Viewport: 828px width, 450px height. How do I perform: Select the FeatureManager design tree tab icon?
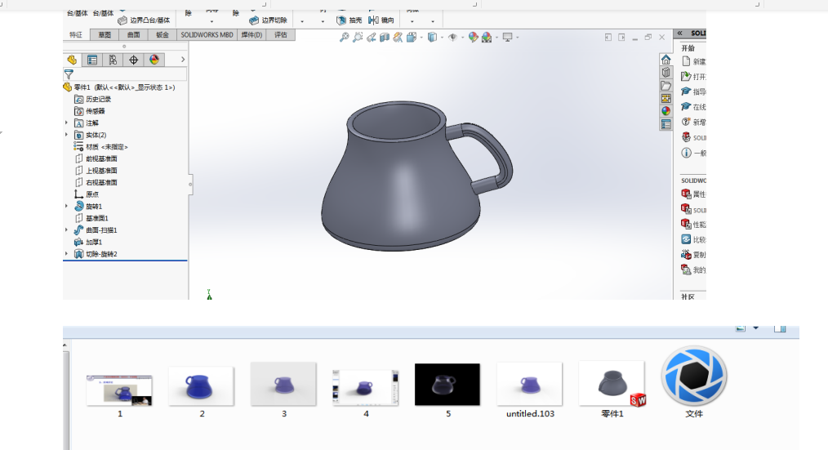72,60
